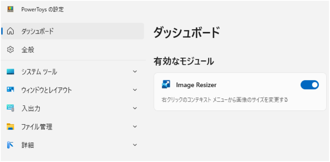Click the gear icon beside 全般
The height and width of the screenshot is (162, 330).
pyautogui.click(x=11, y=50)
